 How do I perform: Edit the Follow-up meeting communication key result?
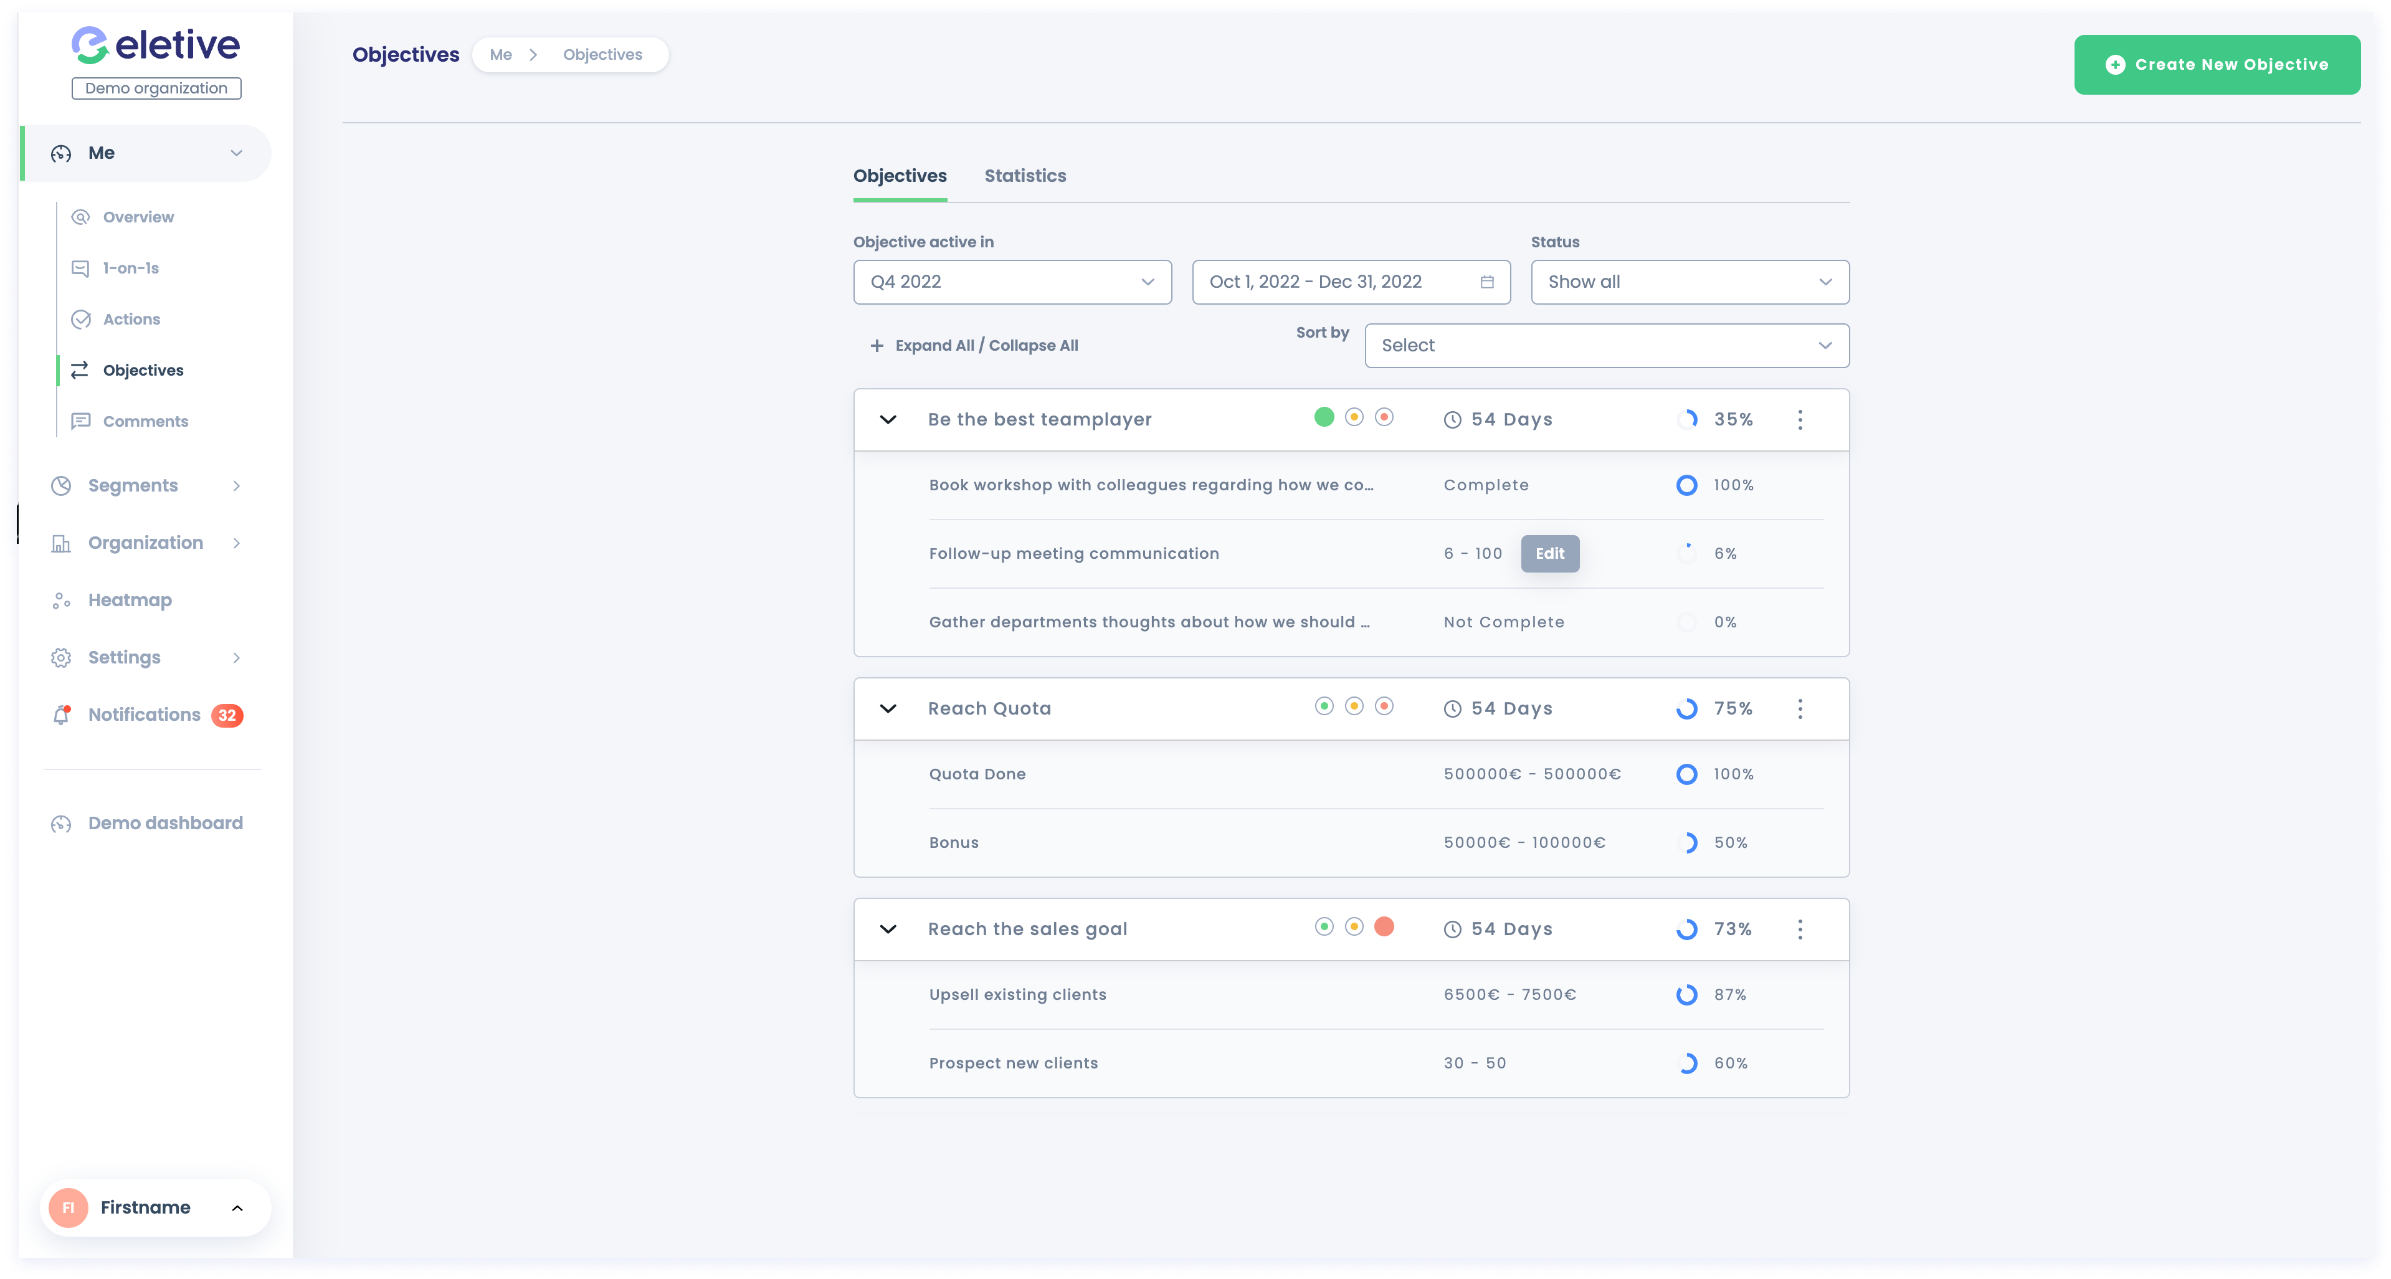[1549, 553]
